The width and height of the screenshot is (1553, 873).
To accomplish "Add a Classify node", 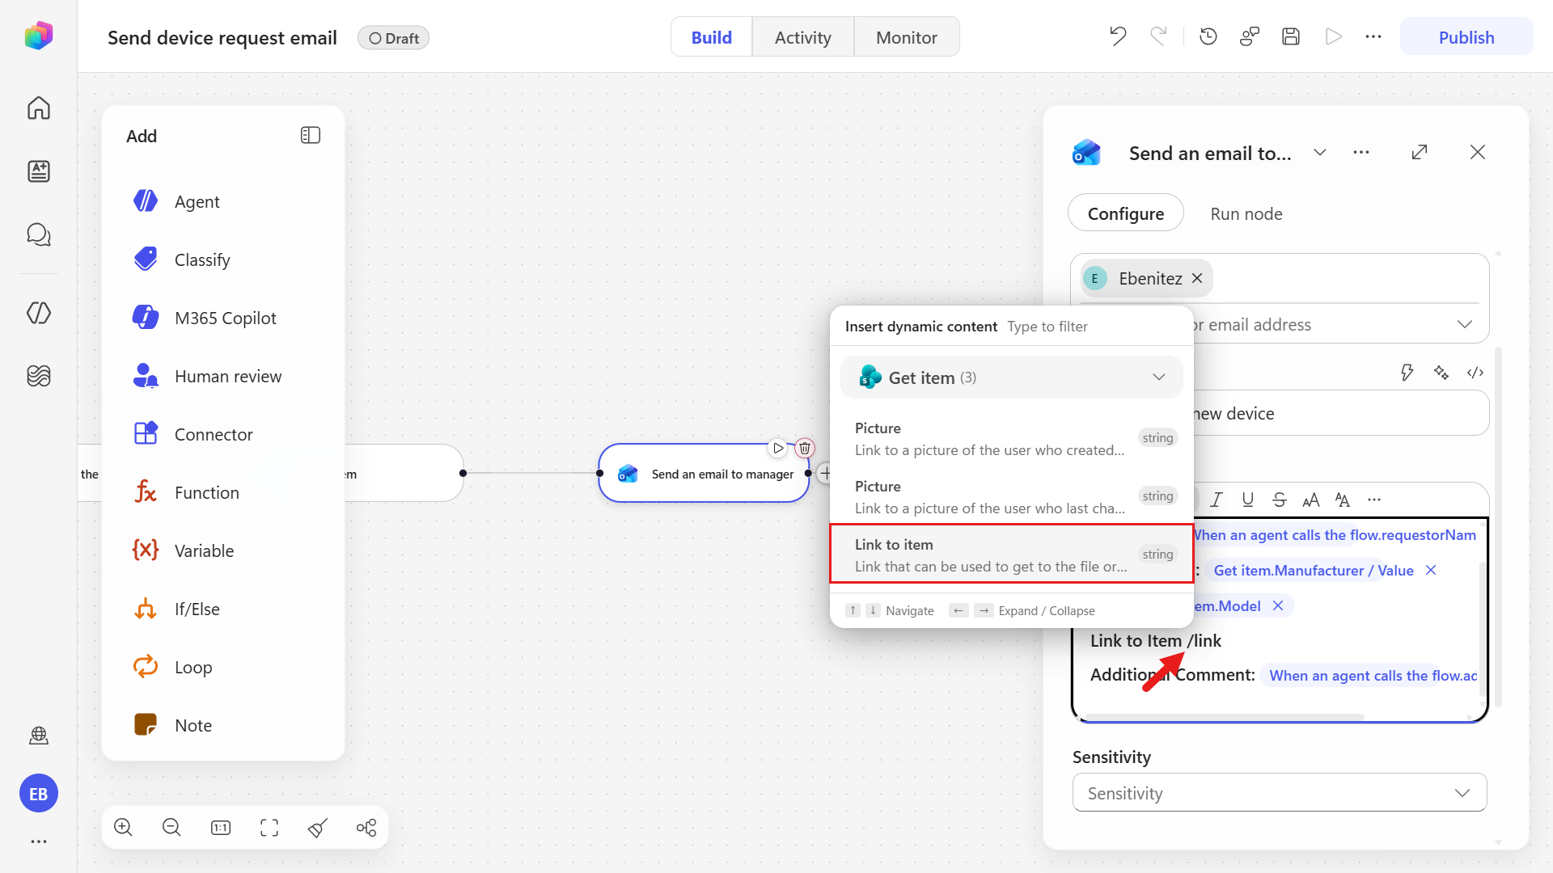I will pos(223,259).
